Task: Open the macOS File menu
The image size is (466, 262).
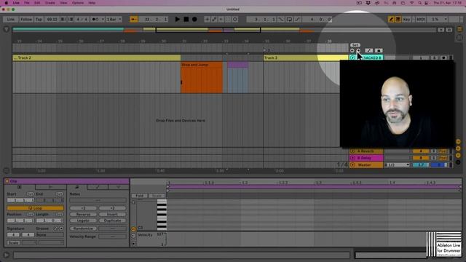Action: point(27,3)
